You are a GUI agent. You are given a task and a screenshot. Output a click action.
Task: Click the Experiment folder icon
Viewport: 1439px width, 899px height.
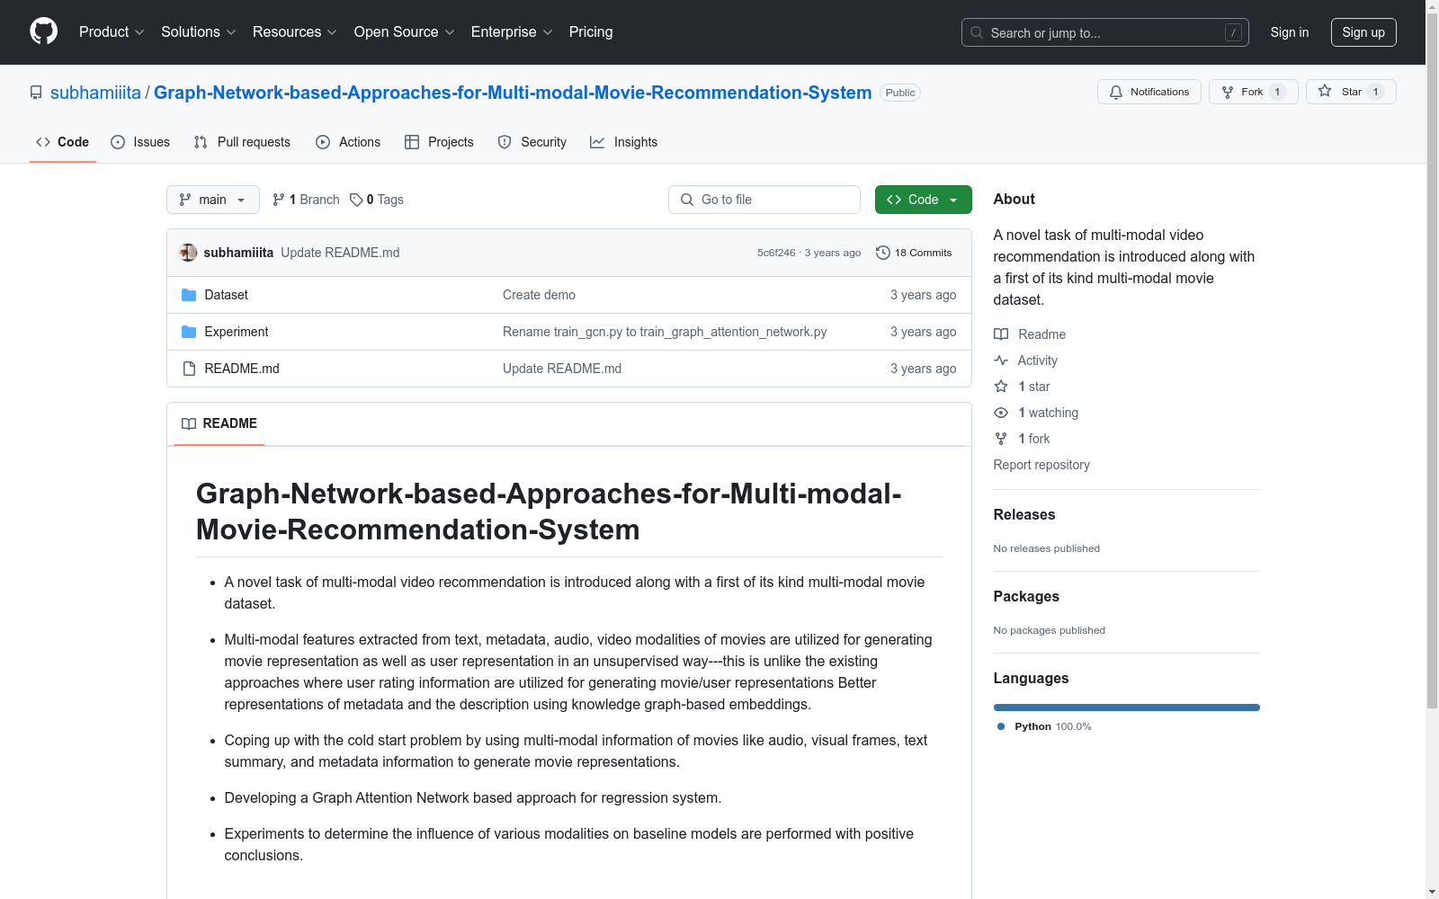[x=189, y=332]
